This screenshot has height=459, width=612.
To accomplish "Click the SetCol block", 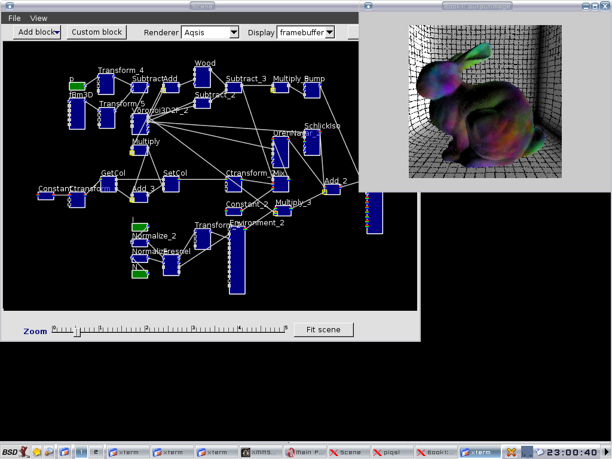I will (x=172, y=184).
